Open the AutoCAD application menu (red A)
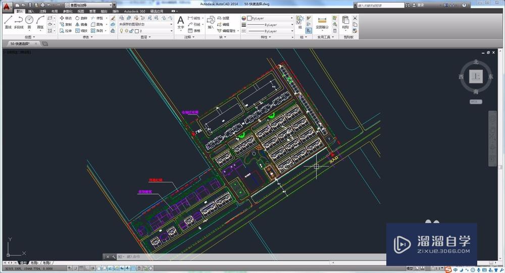Viewport: 505px width, 273px height. point(7,7)
